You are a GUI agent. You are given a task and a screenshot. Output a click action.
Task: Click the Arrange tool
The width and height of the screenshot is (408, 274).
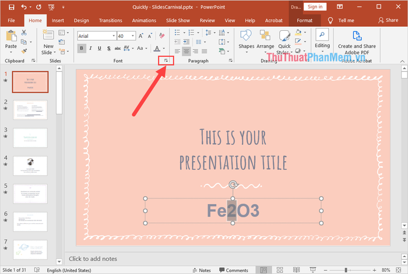[x=265, y=40]
